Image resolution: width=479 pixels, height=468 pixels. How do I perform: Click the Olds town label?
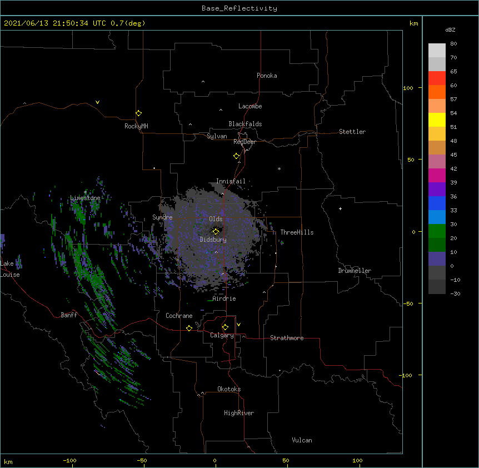pos(216,219)
